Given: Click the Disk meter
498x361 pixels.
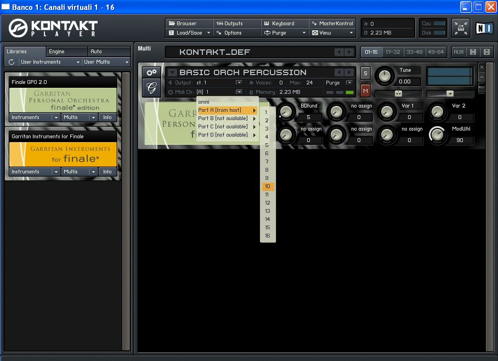Looking at the screenshot, I should tap(439, 33).
